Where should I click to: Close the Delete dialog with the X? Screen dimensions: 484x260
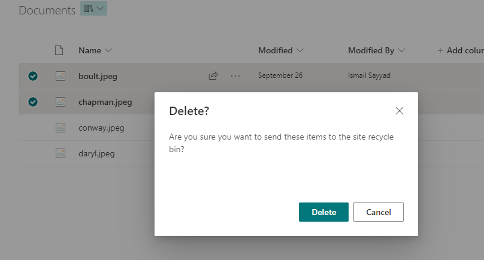(x=400, y=111)
